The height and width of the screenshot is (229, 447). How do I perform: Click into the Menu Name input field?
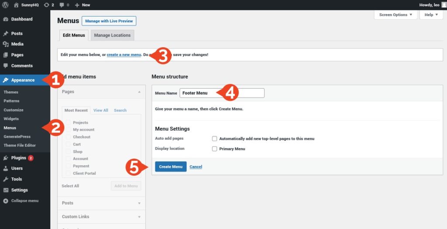[x=222, y=93]
